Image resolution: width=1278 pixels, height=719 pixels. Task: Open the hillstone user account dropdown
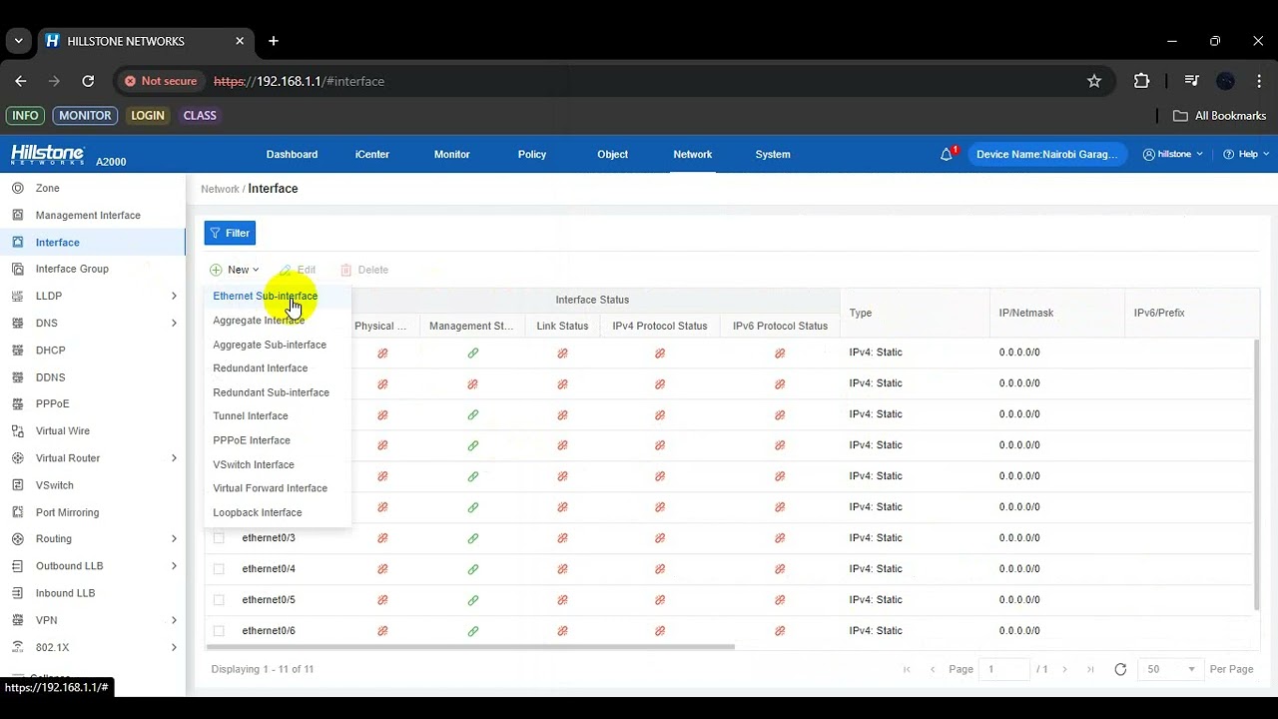pos(1173,154)
